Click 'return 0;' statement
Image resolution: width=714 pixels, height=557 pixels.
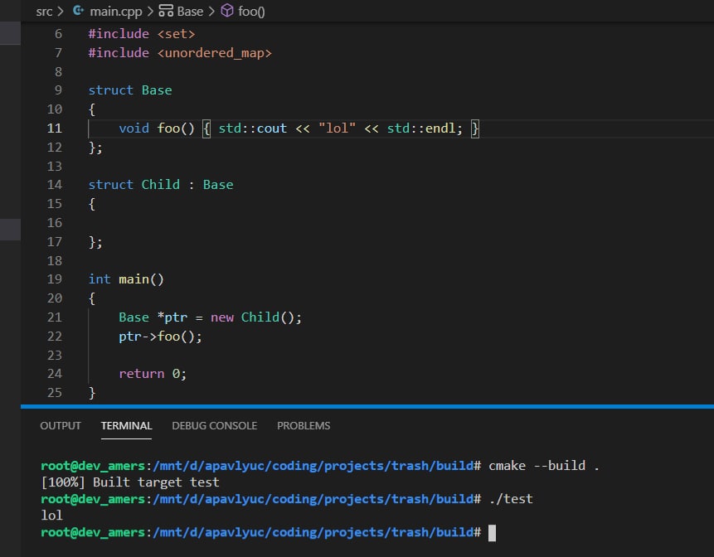[153, 374]
